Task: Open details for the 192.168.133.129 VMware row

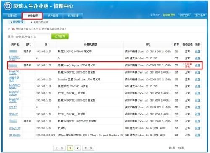Action: tap(197, 135)
